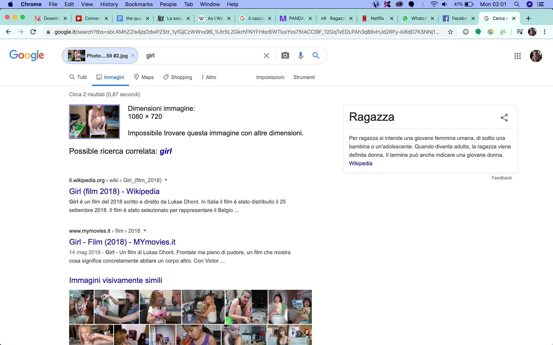Screen dimensions: 553x345
Task: Open the Girl (film 2018) - Wikipedia result
Action: click(x=114, y=191)
